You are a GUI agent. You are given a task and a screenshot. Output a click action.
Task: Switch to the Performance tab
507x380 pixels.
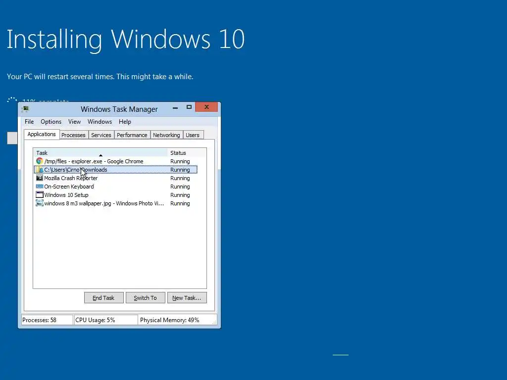(x=132, y=135)
